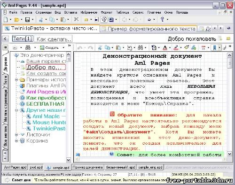235x185 pixels.
Task: Click the Internet icon beside Aml Pages в Ин
Action: [x=23, y=92]
